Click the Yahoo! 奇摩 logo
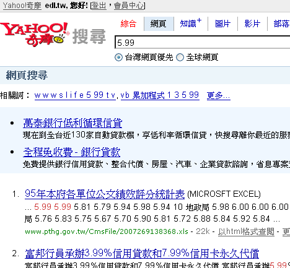This screenshot has height=268, width=290. (x=35, y=34)
